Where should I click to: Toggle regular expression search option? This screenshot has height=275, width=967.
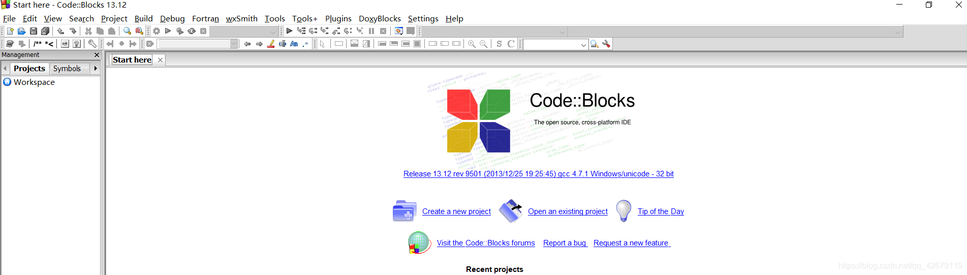(x=305, y=44)
